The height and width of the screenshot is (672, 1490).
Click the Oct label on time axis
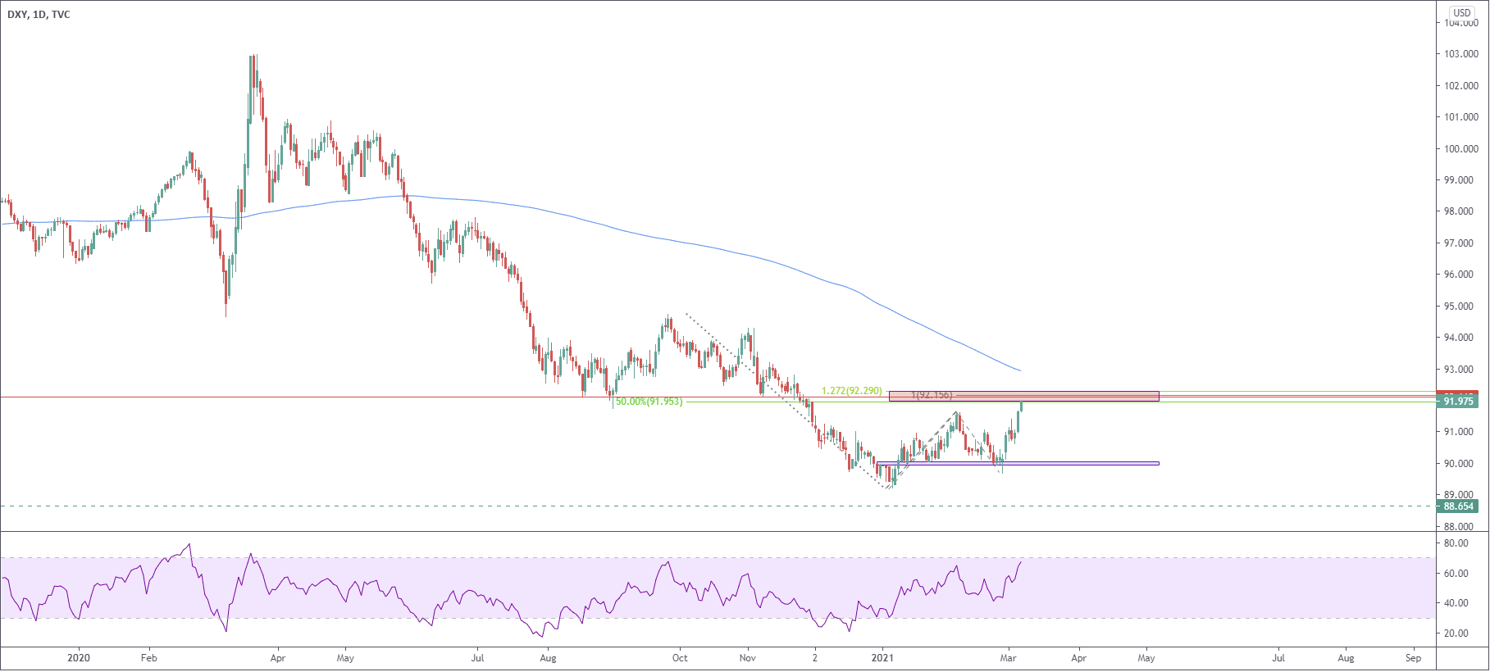tap(680, 657)
